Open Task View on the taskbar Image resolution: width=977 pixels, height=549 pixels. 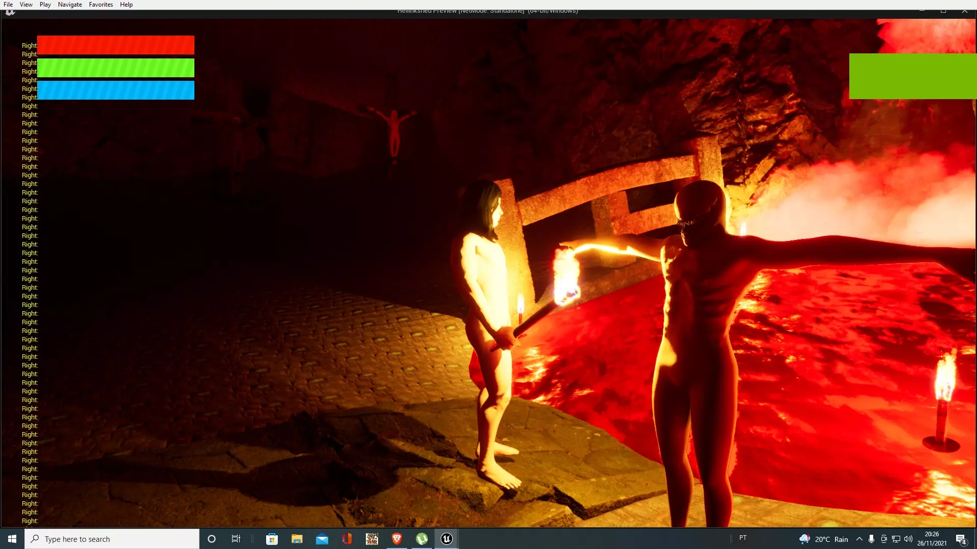(x=236, y=539)
